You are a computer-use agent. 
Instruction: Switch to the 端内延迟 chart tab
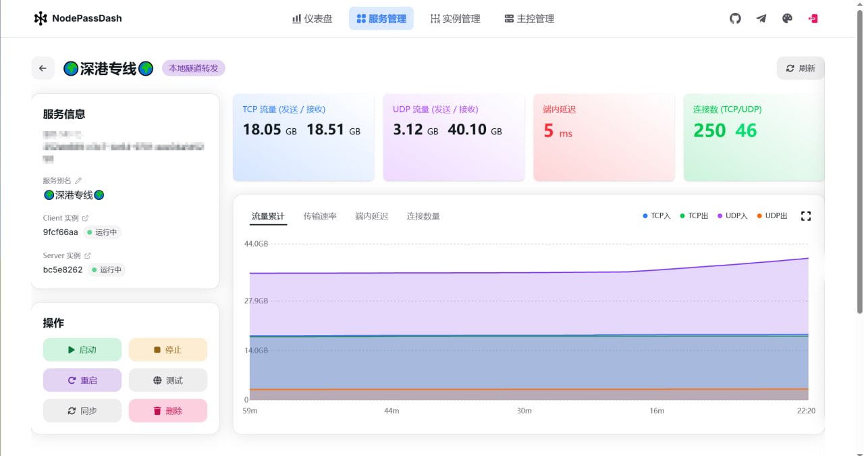click(x=372, y=216)
